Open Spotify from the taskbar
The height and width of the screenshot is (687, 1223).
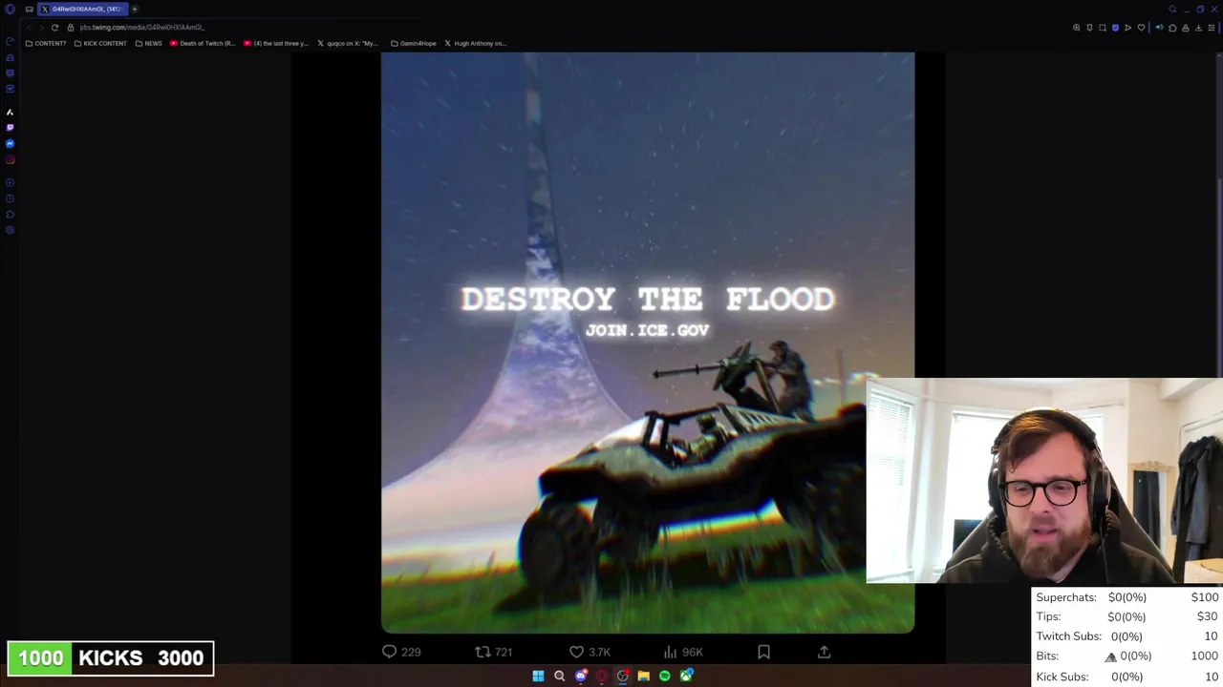(665, 676)
